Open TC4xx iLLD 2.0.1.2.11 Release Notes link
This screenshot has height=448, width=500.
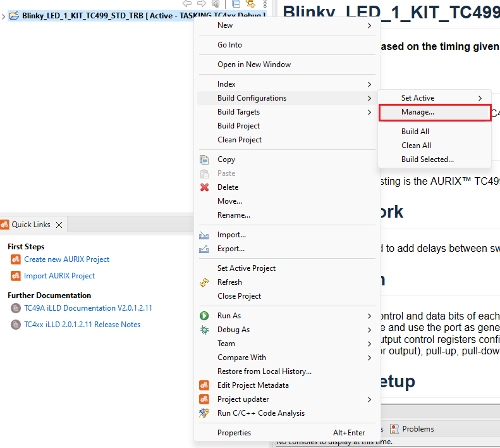point(82,325)
